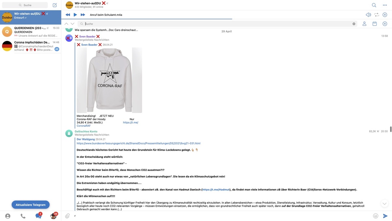Image resolution: width=392 pixels, height=221 pixels.
Task: Open search in chat magnifier icon
Action: point(374,5)
